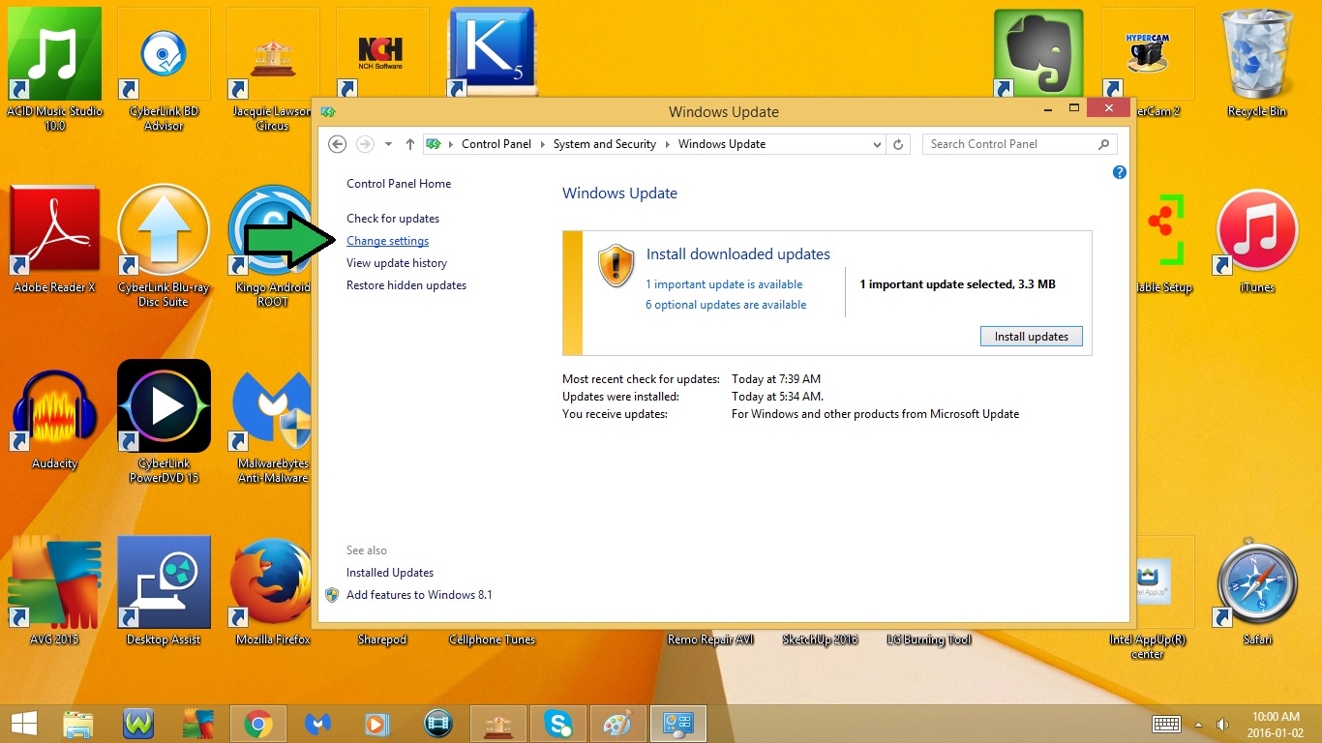Click the 'LG Burning Tool' desktop label

929,639
